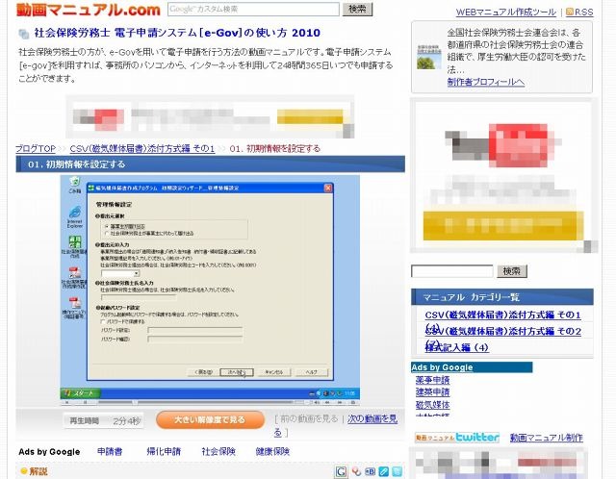Viewport: 616px width, 479px height.
Task: Click the video seek progress bar
Action: coord(195,402)
